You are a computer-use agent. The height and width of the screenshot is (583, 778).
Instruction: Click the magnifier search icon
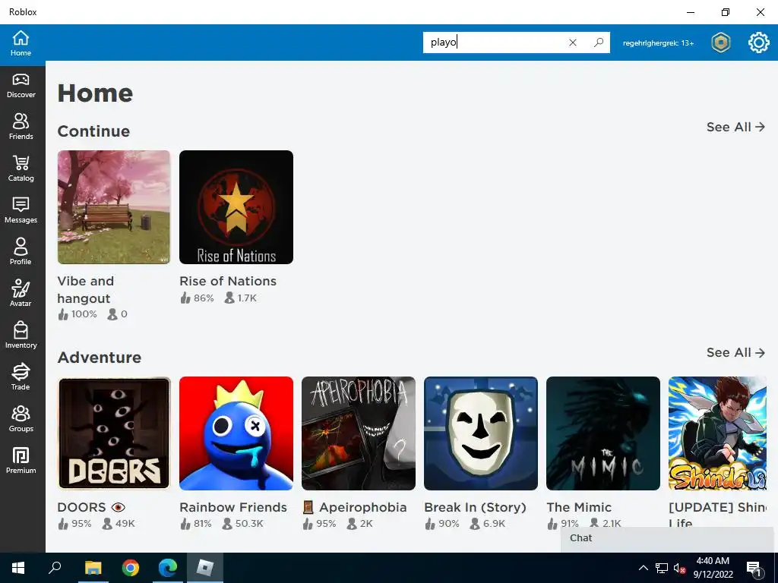(x=599, y=43)
